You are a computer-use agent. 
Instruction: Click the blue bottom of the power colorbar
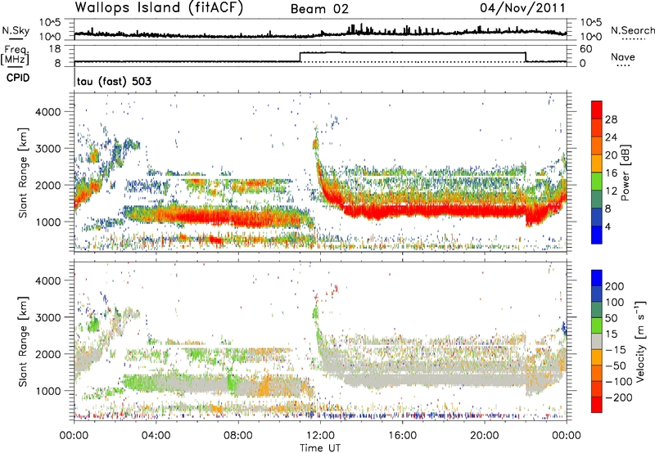tap(597, 235)
